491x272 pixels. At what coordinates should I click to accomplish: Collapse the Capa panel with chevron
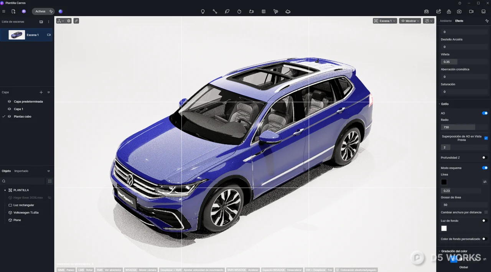point(49,92)
